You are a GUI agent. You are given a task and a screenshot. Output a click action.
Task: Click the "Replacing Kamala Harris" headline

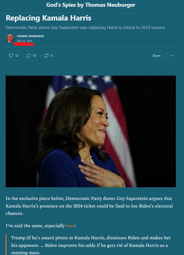click(x=49, y=18)
